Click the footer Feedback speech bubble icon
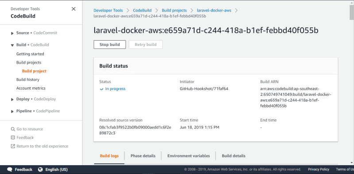This screenshot has height=174, width=354. (x=10, y=170)
